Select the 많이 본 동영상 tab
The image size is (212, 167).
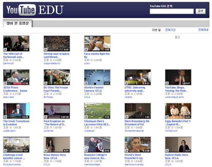pyautogui.click(x=17, y=23)
